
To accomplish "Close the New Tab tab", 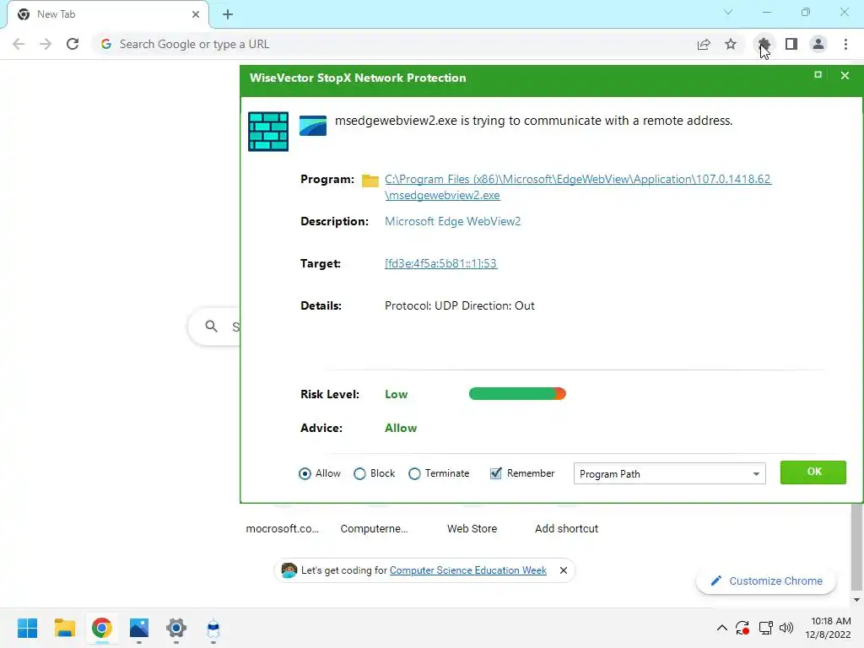I will coord(196,14).
